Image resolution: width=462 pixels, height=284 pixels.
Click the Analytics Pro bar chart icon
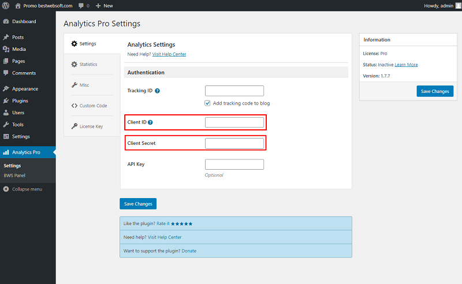[x=6, y=152]
